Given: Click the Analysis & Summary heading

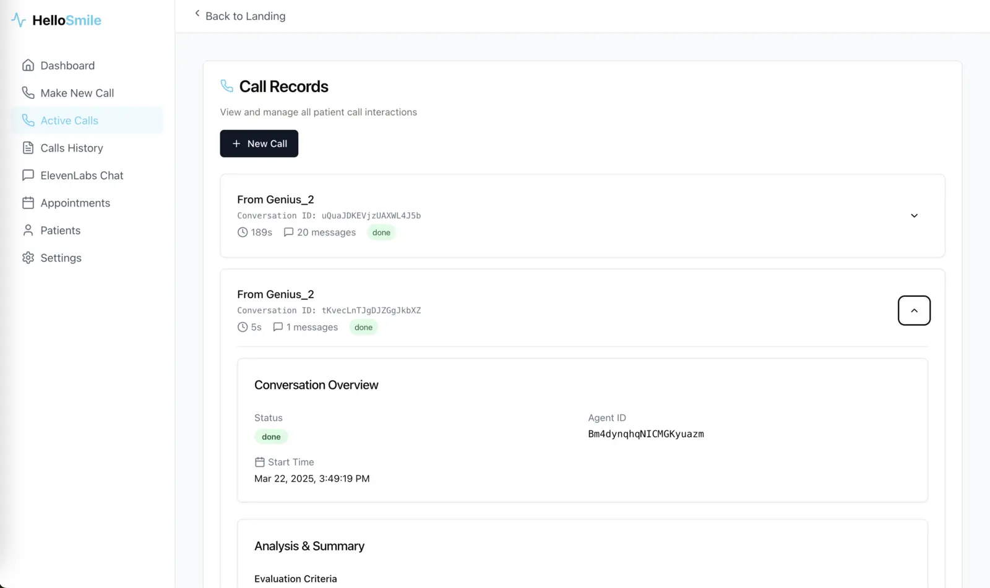Looking at the screenshot, I should tap(309, 546).
